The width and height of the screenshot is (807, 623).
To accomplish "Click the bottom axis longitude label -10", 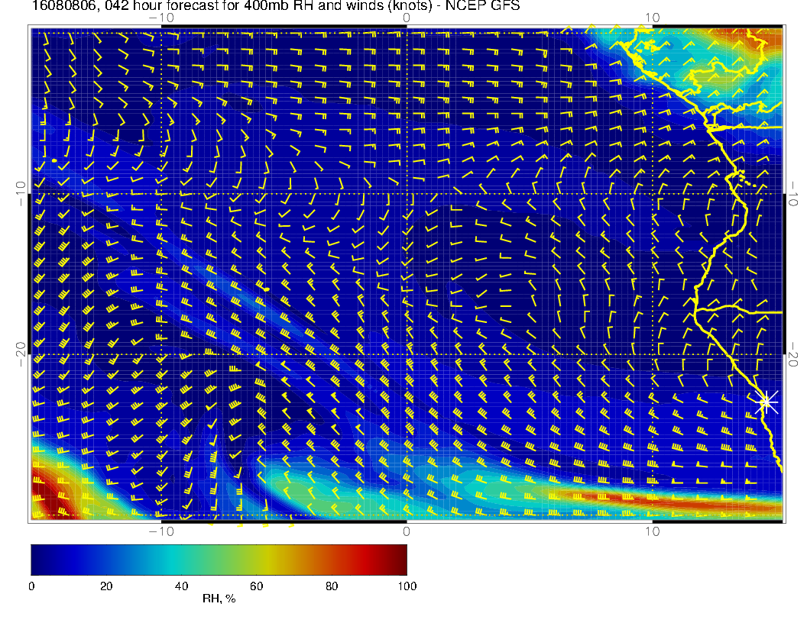I will click(x=160, y=531).
